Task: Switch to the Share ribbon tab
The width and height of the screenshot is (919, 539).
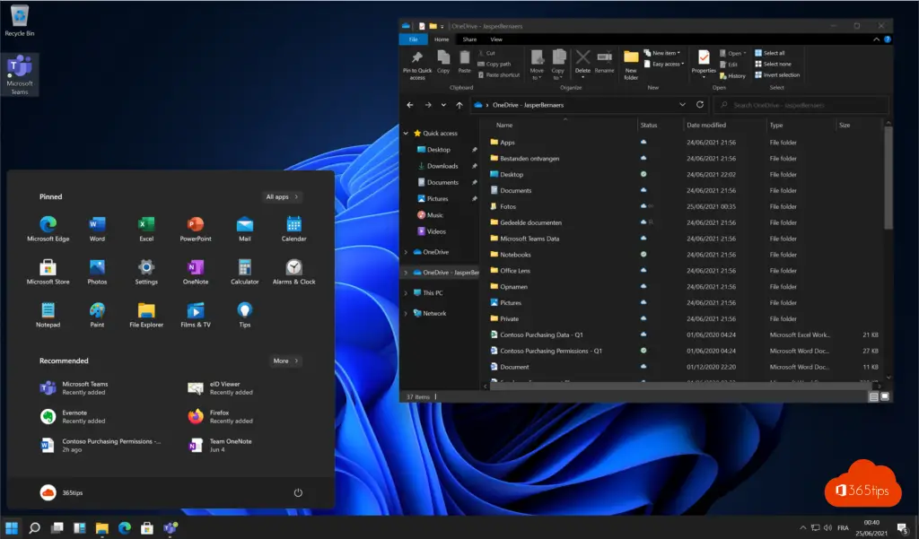Action: pos(469,39)
